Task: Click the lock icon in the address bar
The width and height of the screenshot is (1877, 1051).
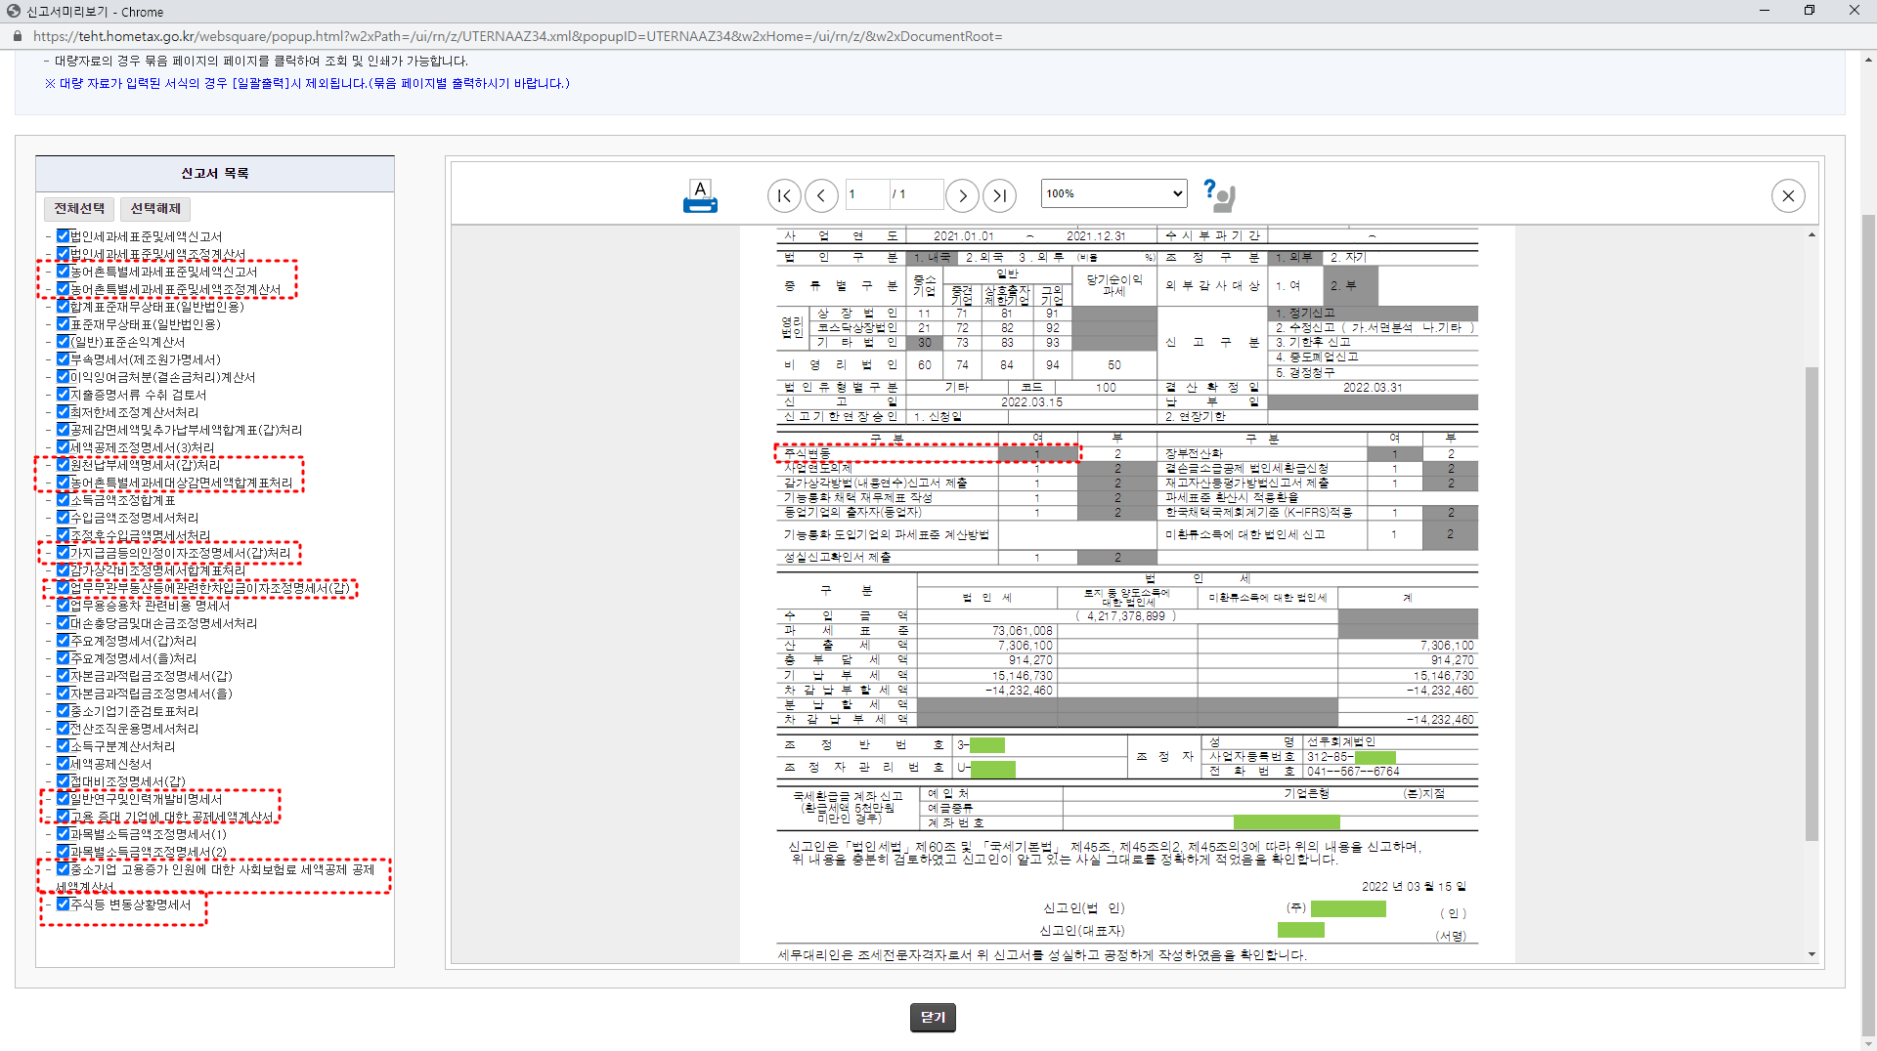Action: (17, 36)
